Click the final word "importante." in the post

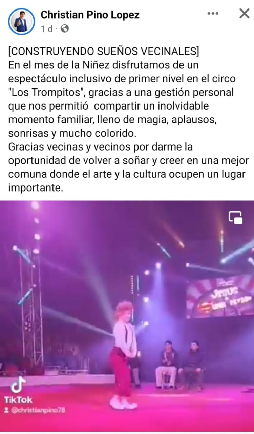pos(36,188)
